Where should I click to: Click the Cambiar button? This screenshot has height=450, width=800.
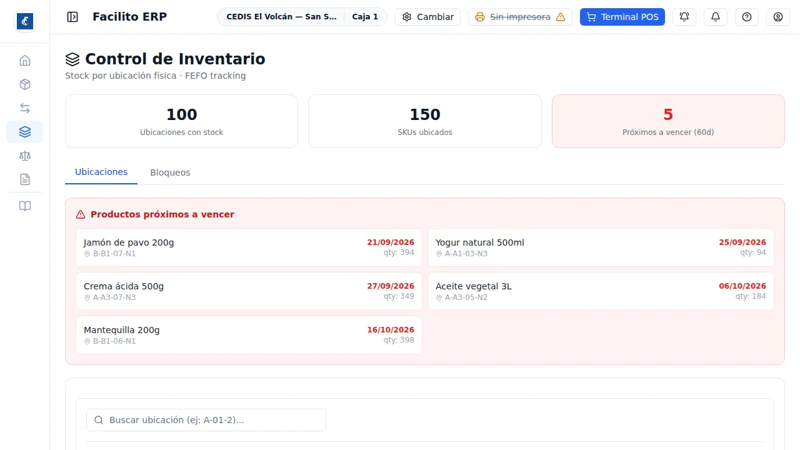(x=428, y=17)
